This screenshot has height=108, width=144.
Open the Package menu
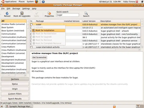[16, 9]
